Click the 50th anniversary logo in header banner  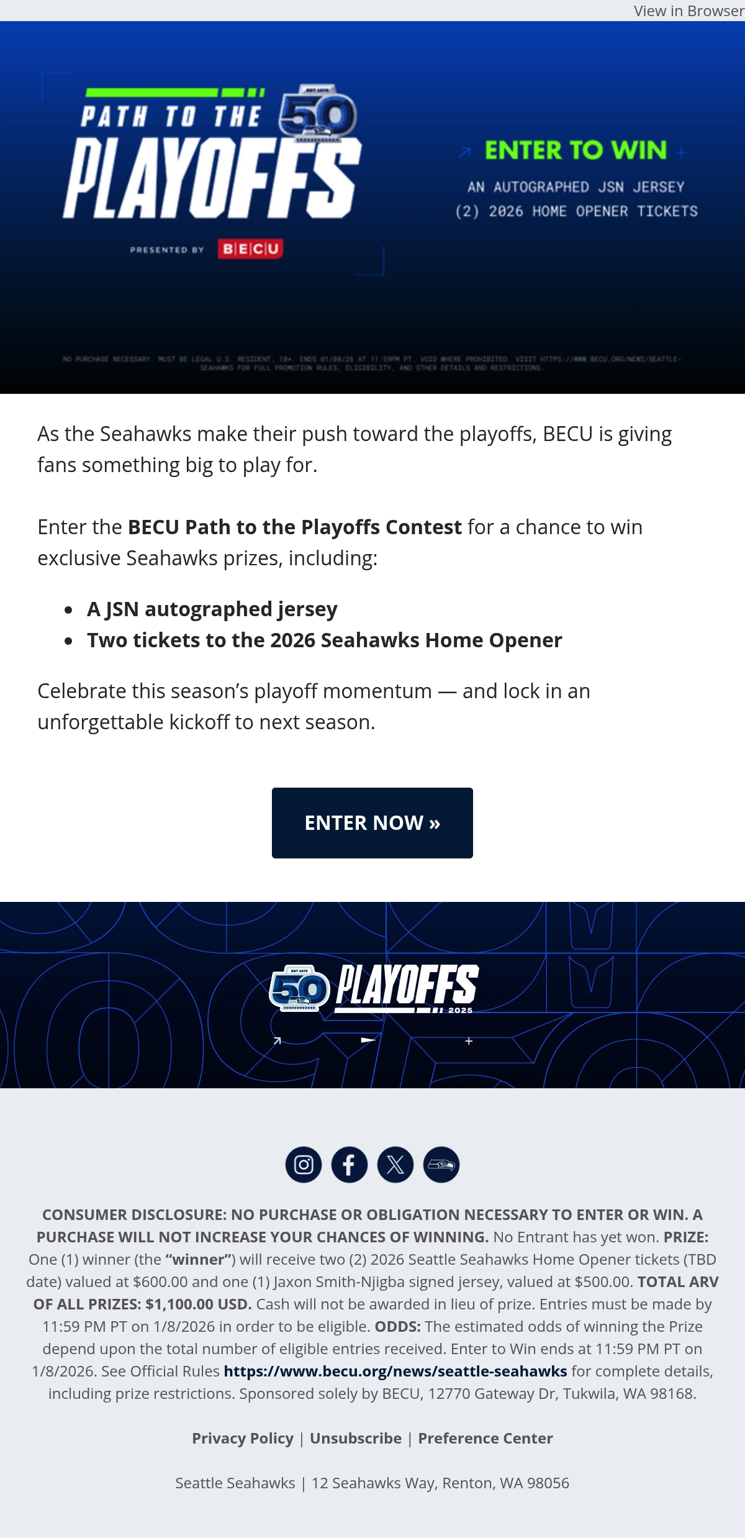pos(318,113)
